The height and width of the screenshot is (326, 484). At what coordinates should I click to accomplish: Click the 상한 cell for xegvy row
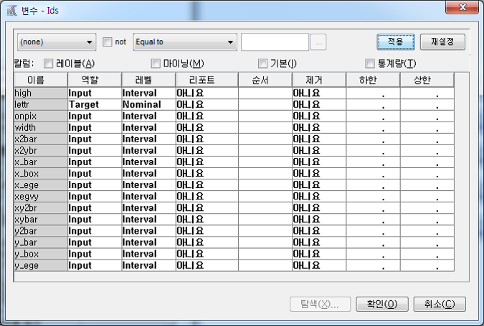tap(427, 197)
